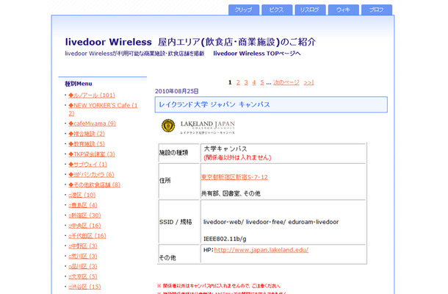Viewport: 448px width, 294px height.
Task: Open the レイクランド大学 ジャパン キャンパス post title
Action: pyautogui.click(x=214, y=104)
